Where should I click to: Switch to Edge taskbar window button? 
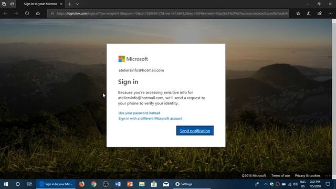[56, 184]
